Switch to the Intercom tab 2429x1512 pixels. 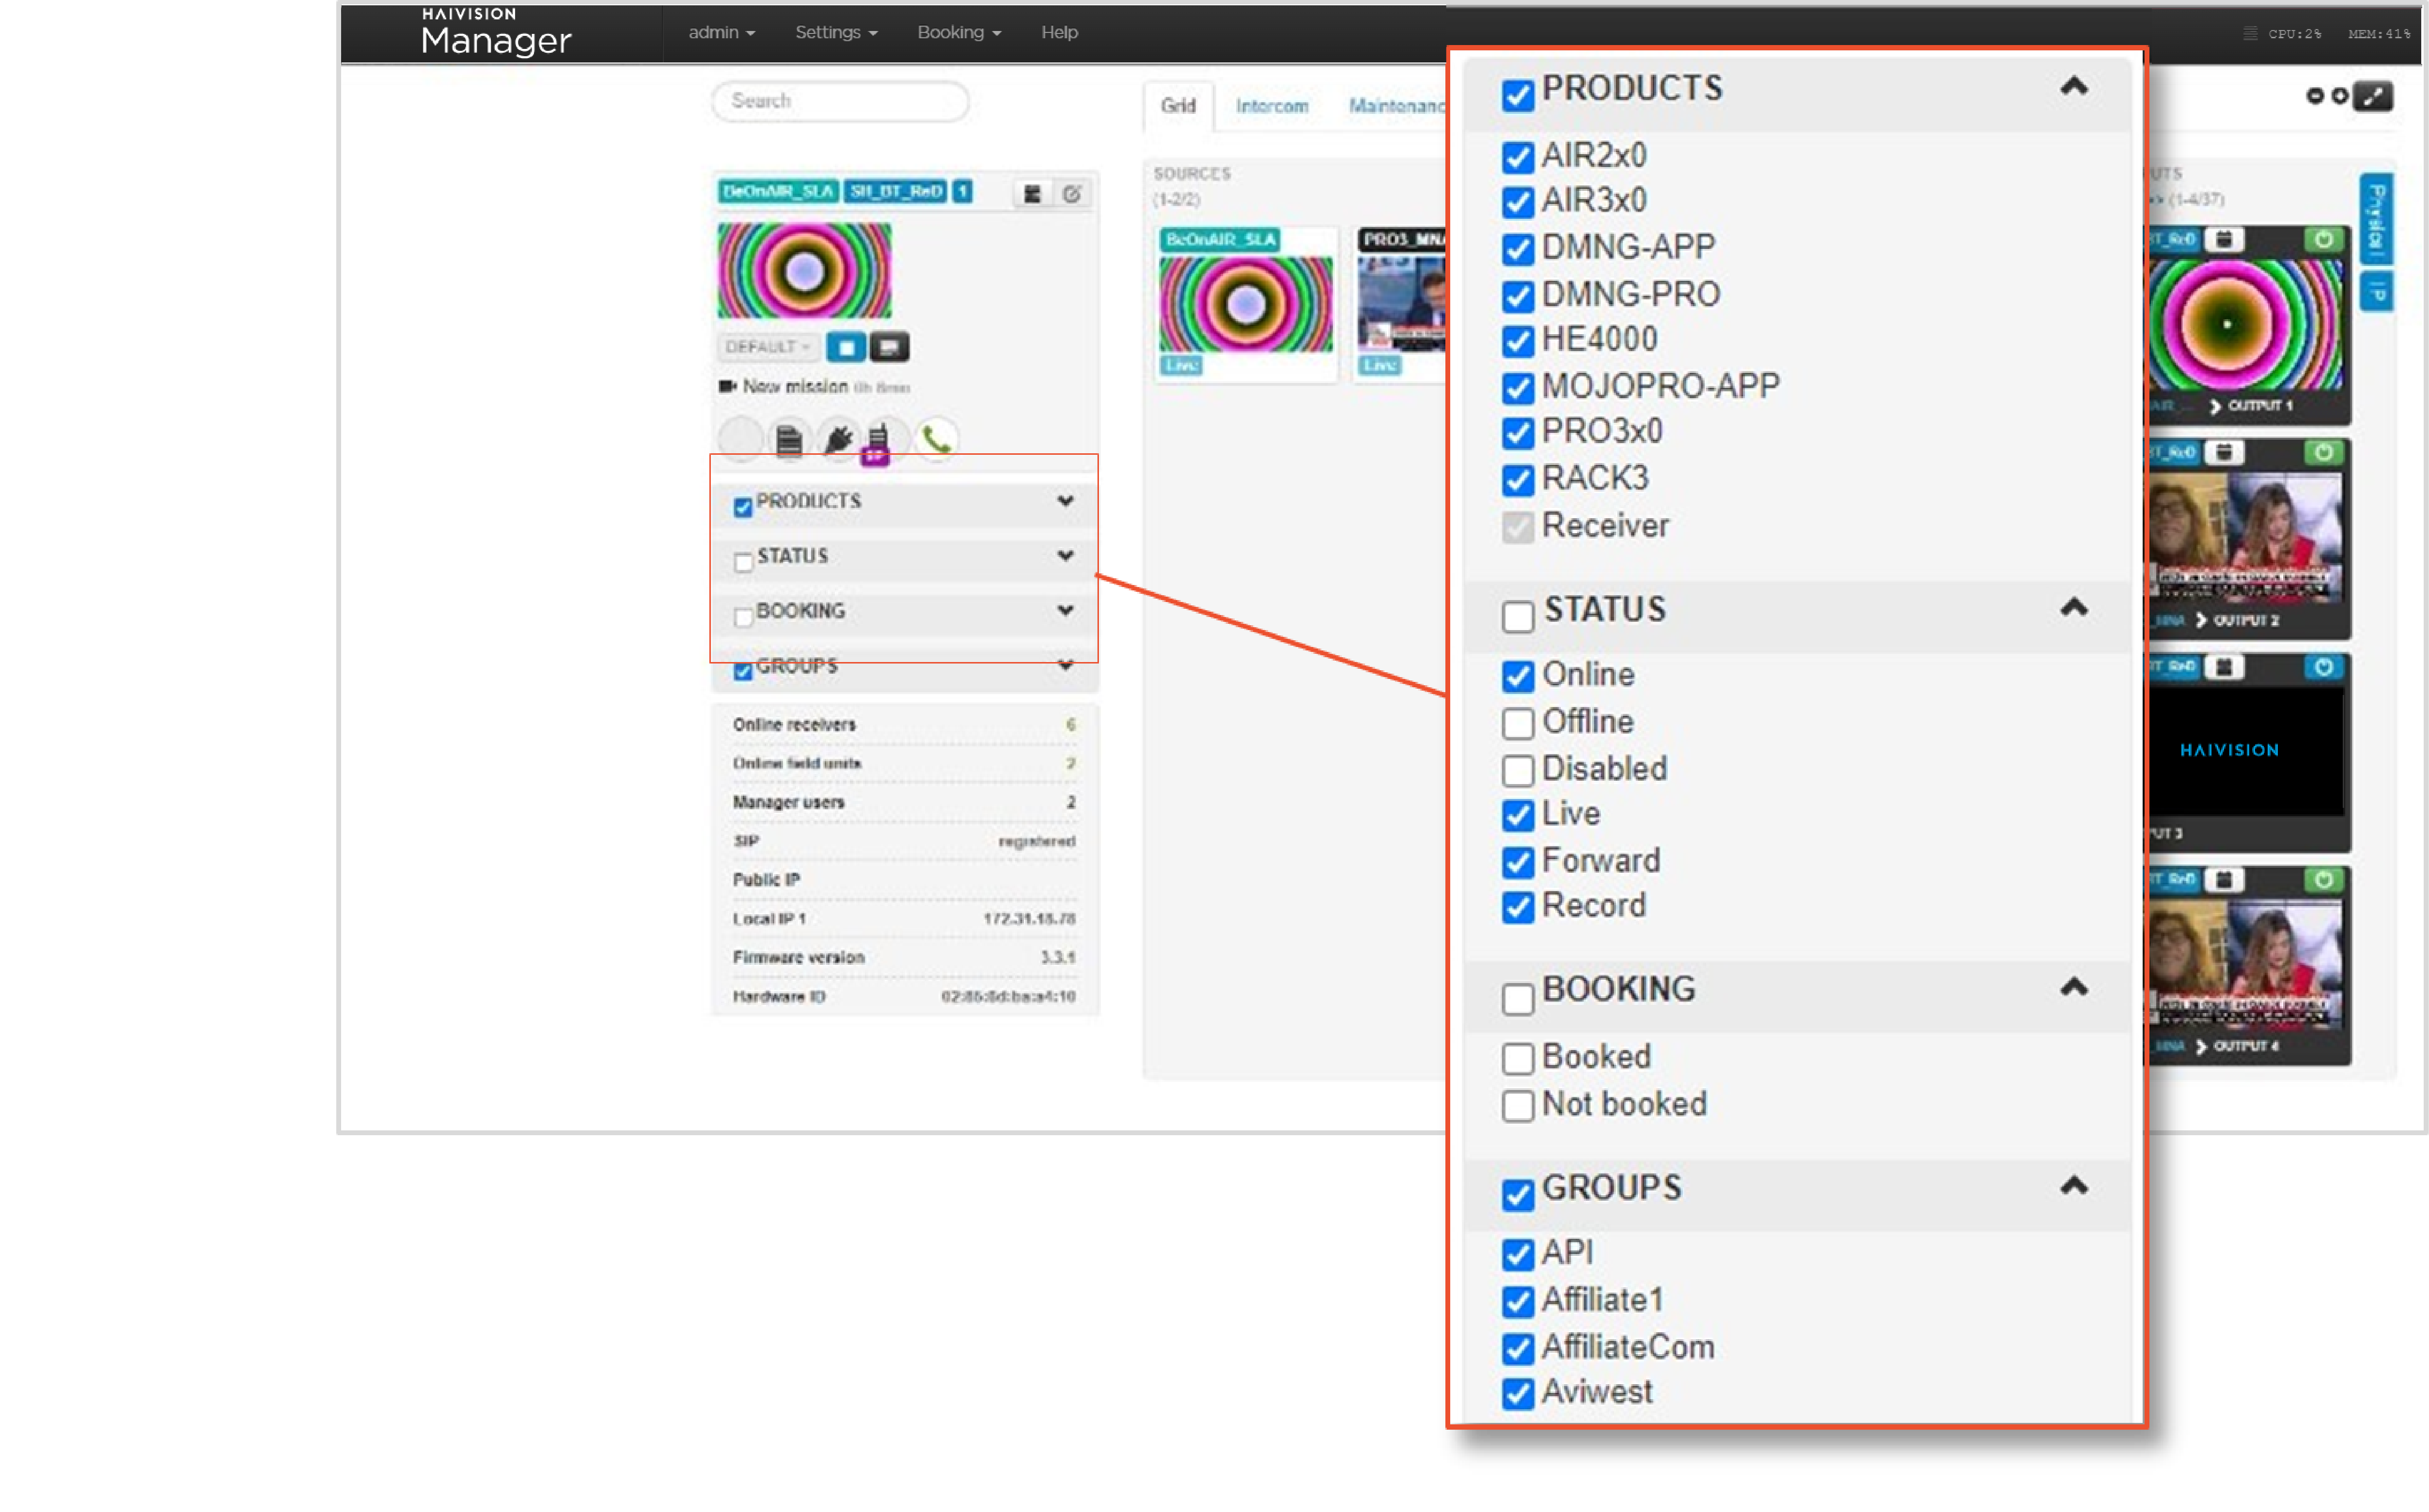(x=1271, y=106)
